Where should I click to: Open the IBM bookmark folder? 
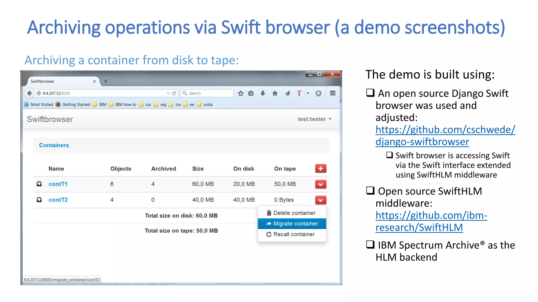pos(100,104)
